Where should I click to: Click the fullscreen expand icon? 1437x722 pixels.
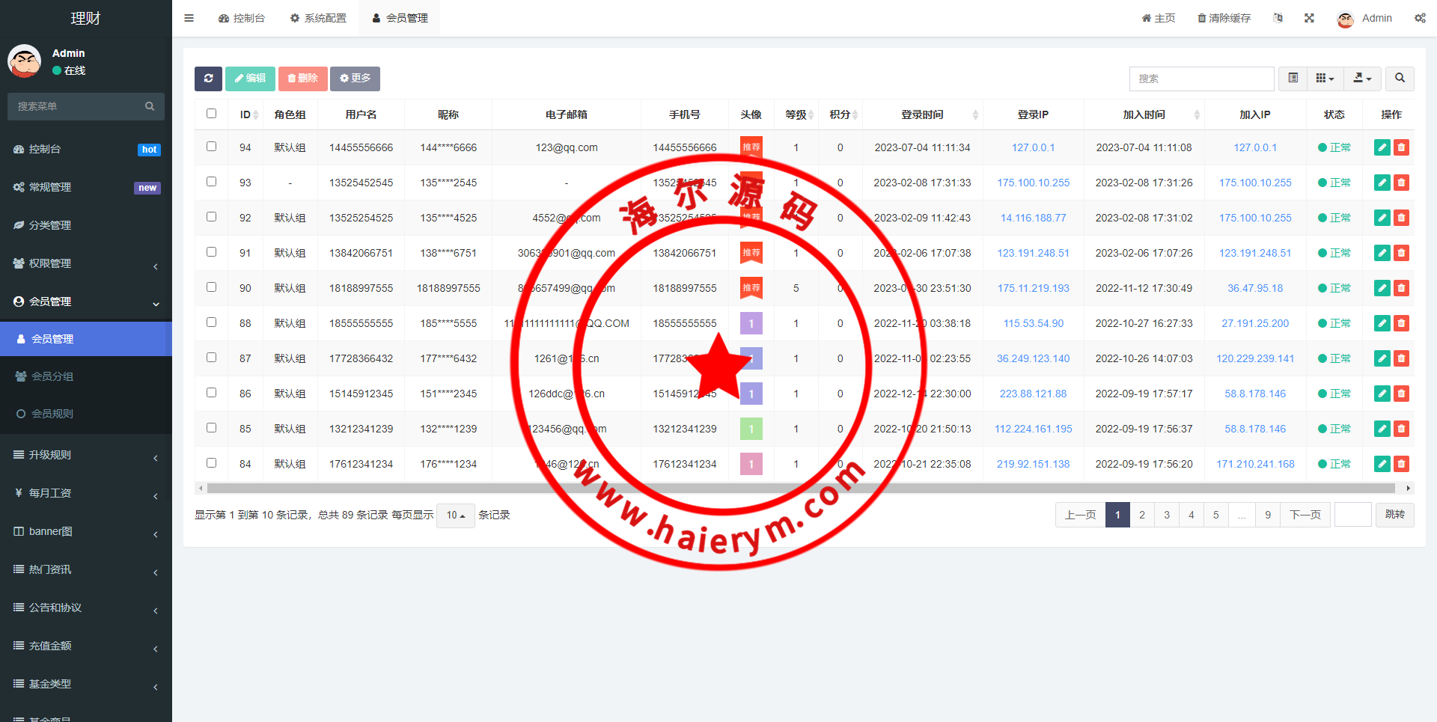coord(1309,18)
